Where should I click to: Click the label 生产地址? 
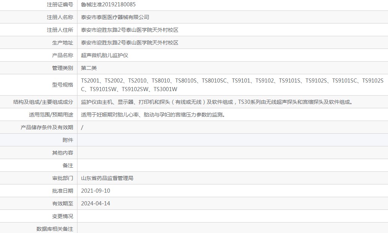pos(62,43)
